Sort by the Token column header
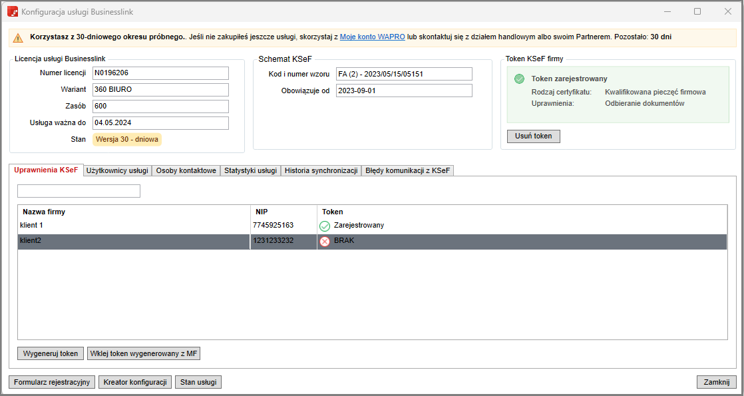Screen dimensions: 744x396 [x=522, y=212]
